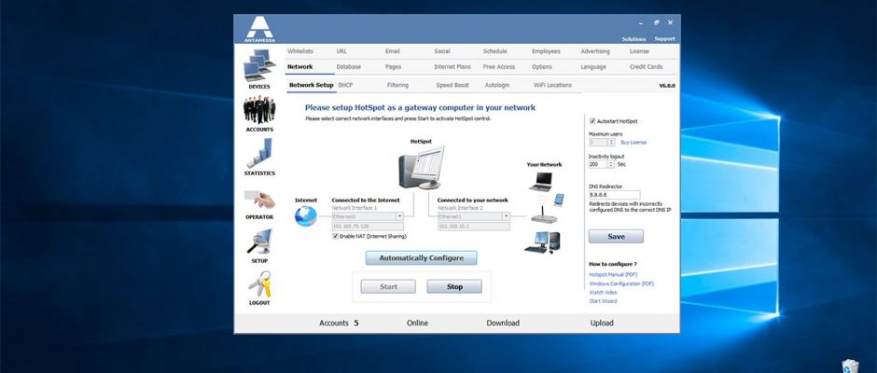Click the Stop button
877x373 pixels.
[x=454, y=286]
